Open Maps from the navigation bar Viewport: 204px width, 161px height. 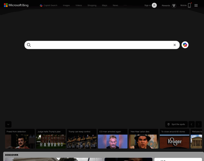[x=104, y=5]
